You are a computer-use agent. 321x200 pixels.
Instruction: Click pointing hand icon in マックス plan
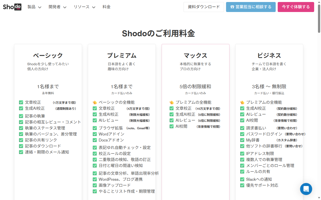point(172,102)
